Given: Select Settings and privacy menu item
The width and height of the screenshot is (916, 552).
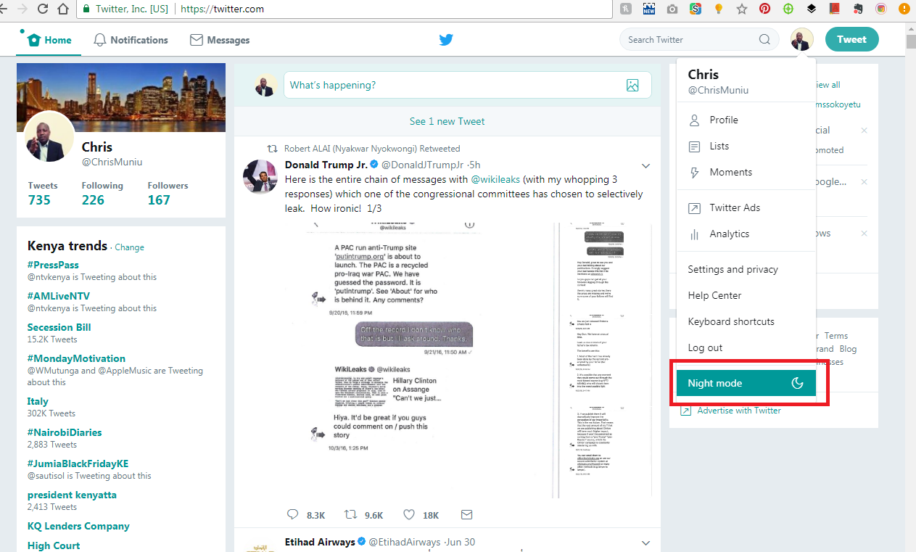Looking at the screenshot, I should click(x=746, y=269).
